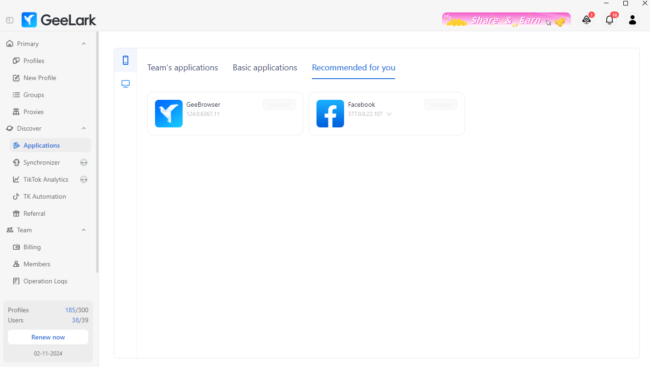Switch to Basic applications tab
The height and width of the screenshot is (367, 650).
click(265, 68)
